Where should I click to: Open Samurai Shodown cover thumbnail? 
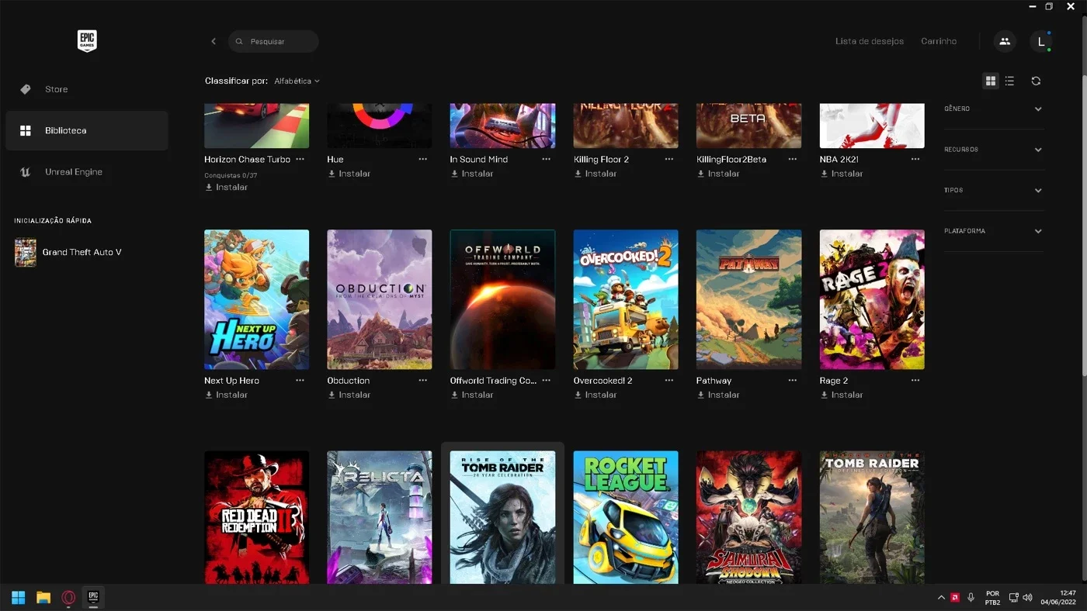click(x=748, y=517)
